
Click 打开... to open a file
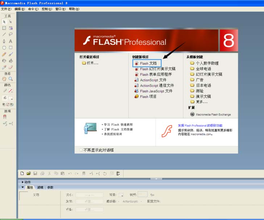90,63
